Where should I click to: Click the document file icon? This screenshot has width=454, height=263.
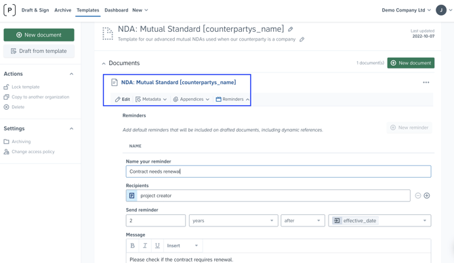point(115,83)
